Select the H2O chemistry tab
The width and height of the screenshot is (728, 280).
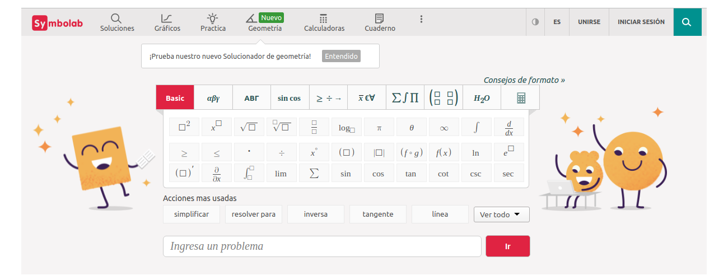click(x=482, y=98)
